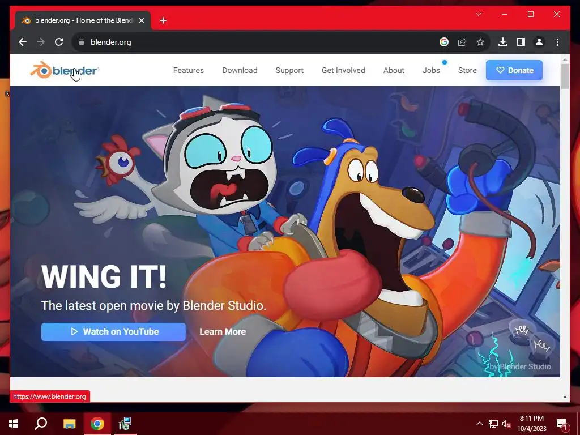Open the Store menu item
Image resolution: width=580 pixels, height=435 pixels.
click(x=467, y=70)
